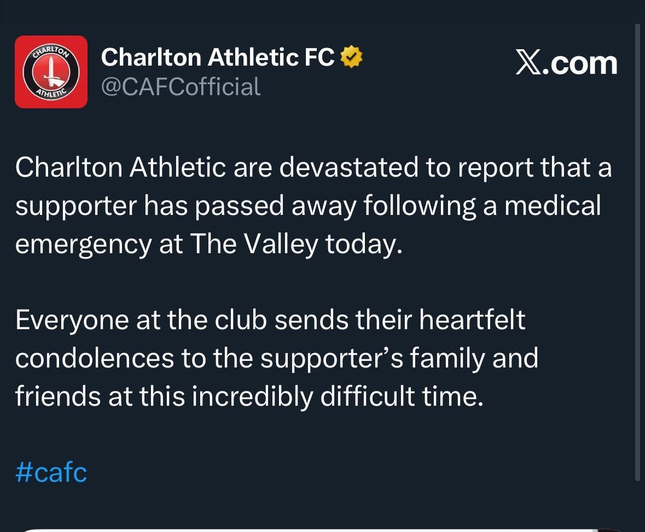Image resolution: width=645 pixels, height=532 pixels.
Task: Click the word "condolences" in the post
Action: point(95,358)
